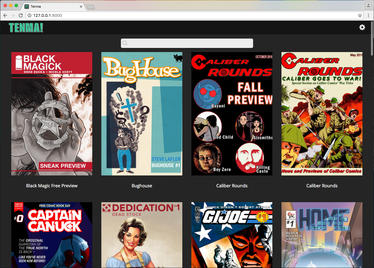374x268 pixels.
Task: Click the Caliber Rounds title under the Goes to War cover
Action: [322, 186]
